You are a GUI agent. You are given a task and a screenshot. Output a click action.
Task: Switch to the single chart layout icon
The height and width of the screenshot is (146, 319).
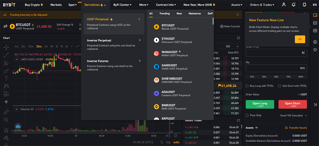(315, 16)
